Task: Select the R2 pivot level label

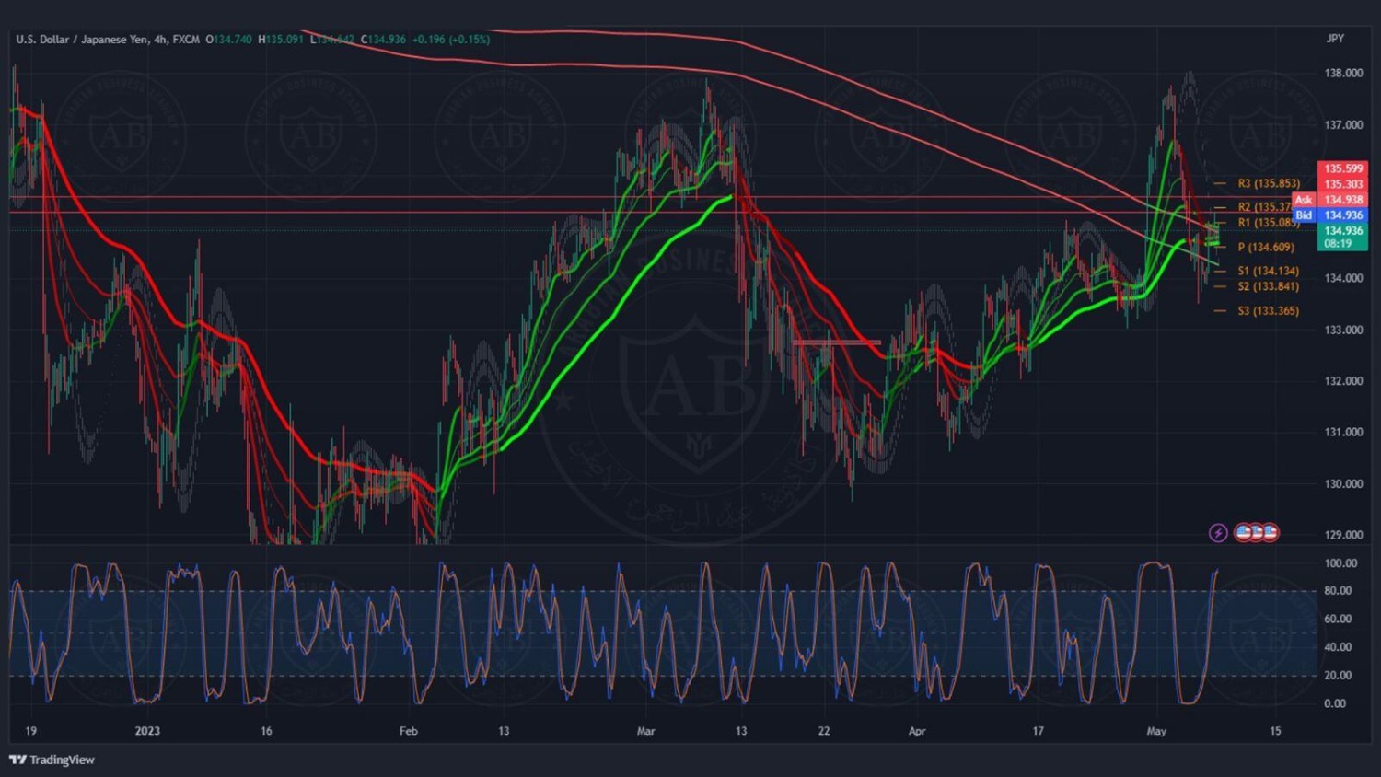Action: (x=1264, y=207)
